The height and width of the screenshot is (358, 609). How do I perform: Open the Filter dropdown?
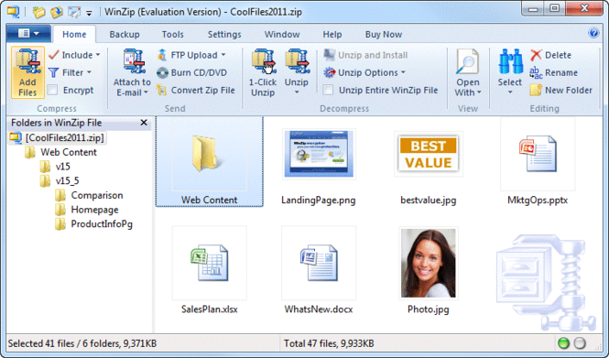(70, 72)
